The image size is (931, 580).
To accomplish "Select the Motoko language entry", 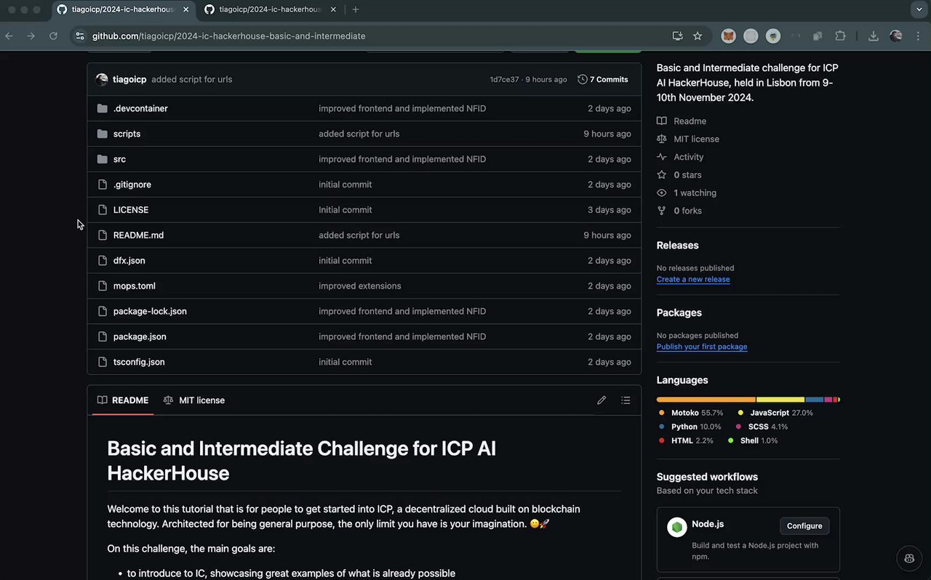I will 691,413.
